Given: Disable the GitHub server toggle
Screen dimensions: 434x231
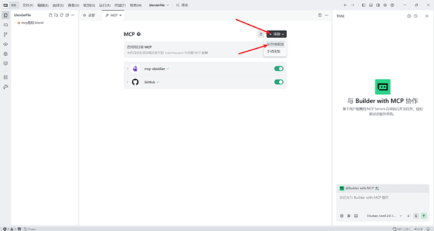Looking at the screenshot, I should coord(279,82).
